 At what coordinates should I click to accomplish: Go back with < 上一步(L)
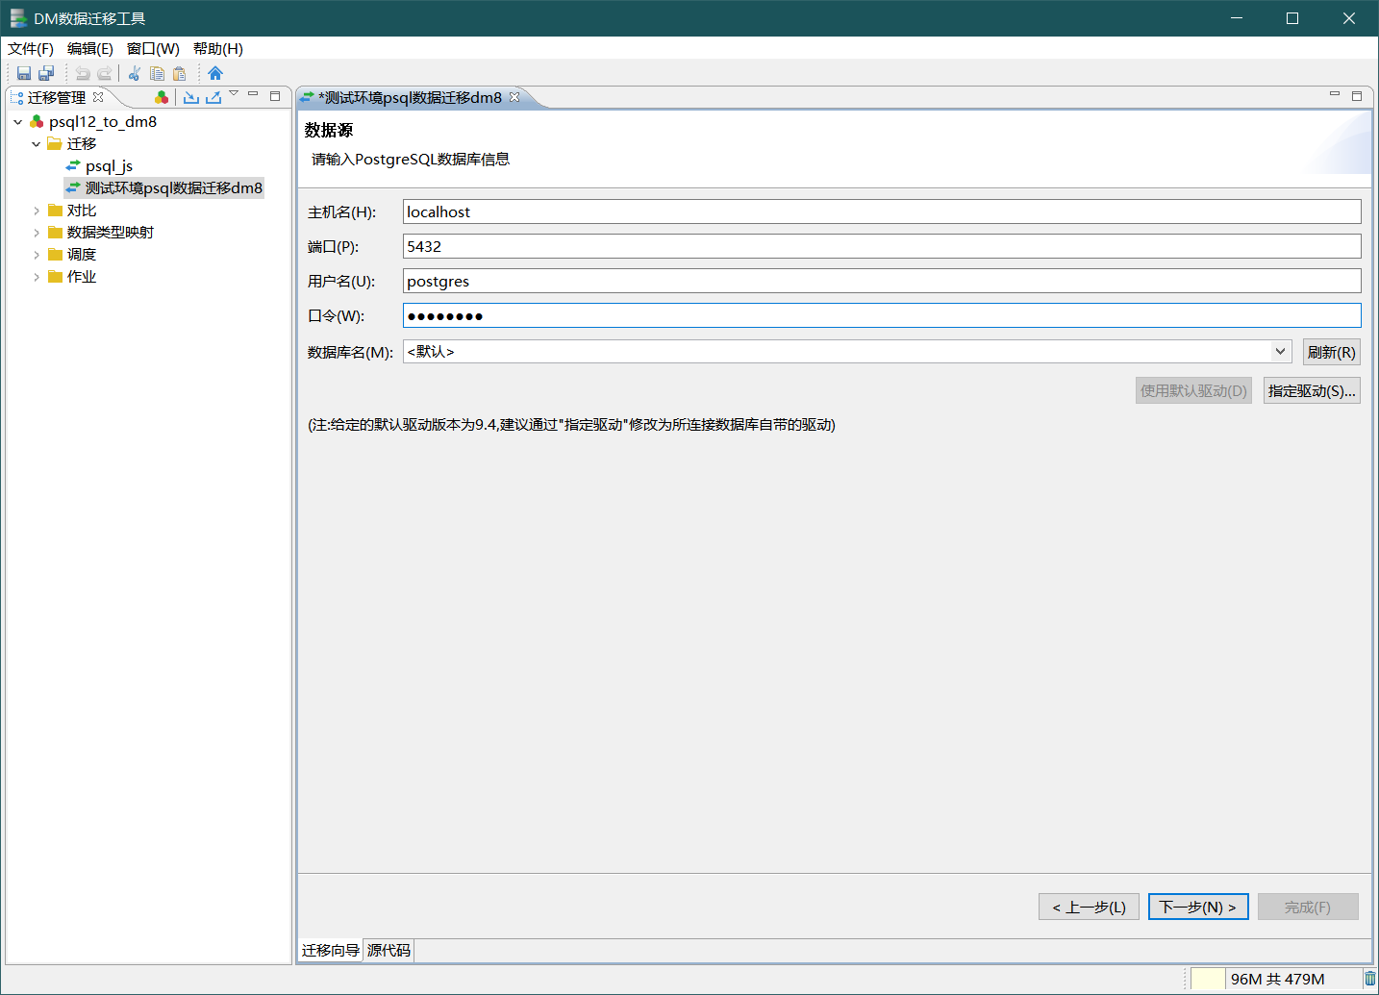(1089, 907)
